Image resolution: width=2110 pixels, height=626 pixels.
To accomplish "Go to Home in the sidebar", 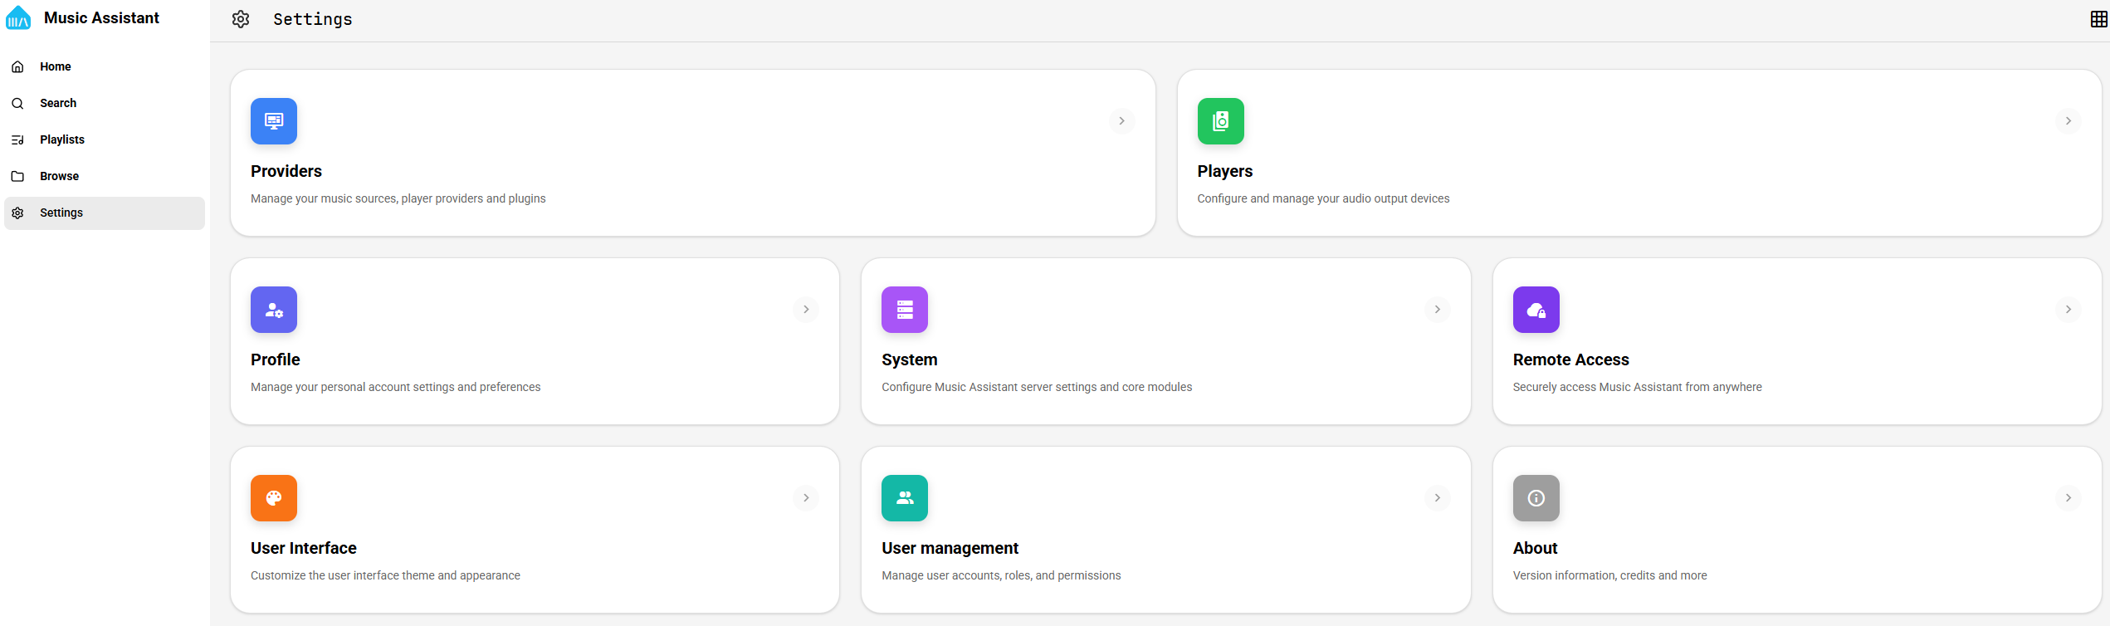I will pyautogui.click(x=56, y=66).
